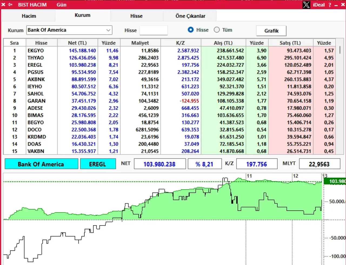Click the red K/Z value -124.955
This screenshot has height=265, width=346.
pos(189,101)
